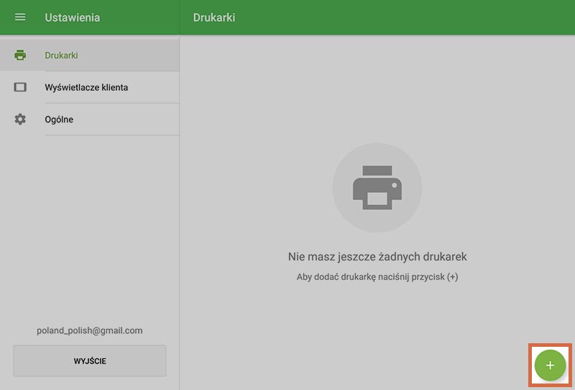Screen dimensions: 575x390
Task: Click the large printer illustration in the center
Action: (377, 187)
